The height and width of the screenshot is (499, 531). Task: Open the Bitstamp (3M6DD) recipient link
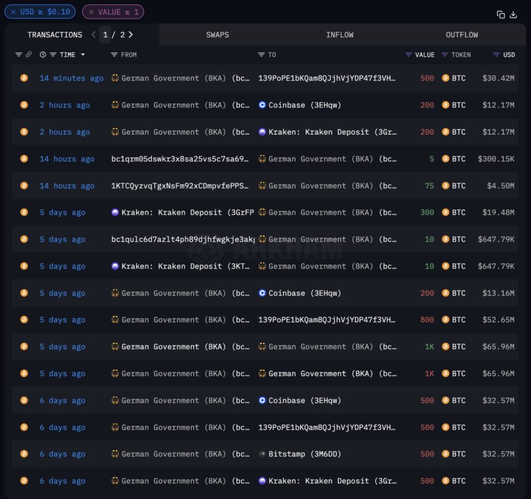[x=304, y=454]
